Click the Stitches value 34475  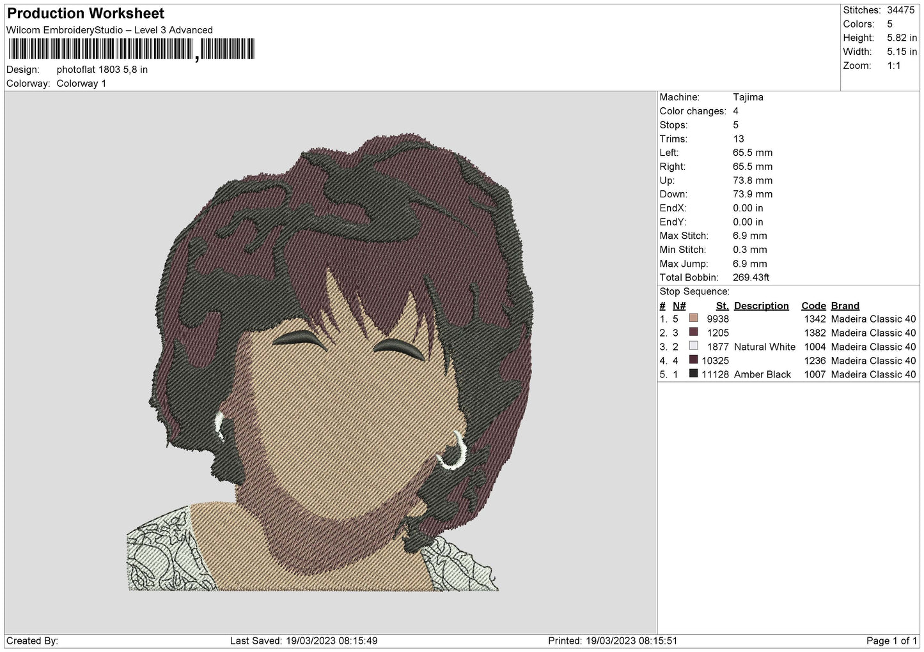click(x=901, y=10)
